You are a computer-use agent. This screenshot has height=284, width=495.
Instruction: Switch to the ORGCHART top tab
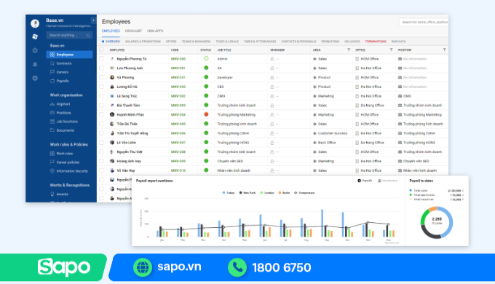[133, 31]
